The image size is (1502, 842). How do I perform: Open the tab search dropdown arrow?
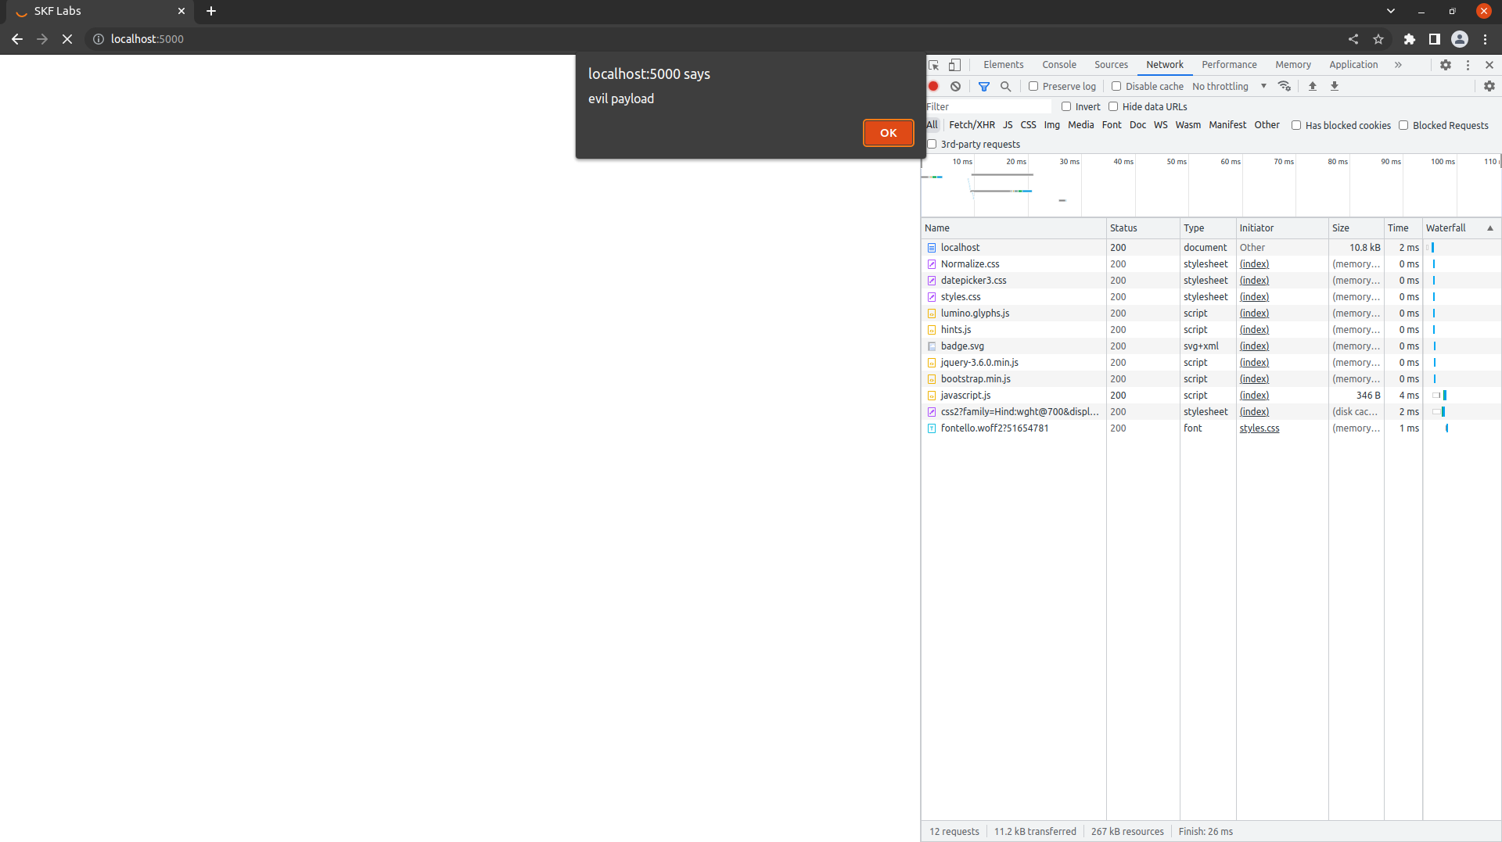pyautogui.click(x=1390, y=11)
